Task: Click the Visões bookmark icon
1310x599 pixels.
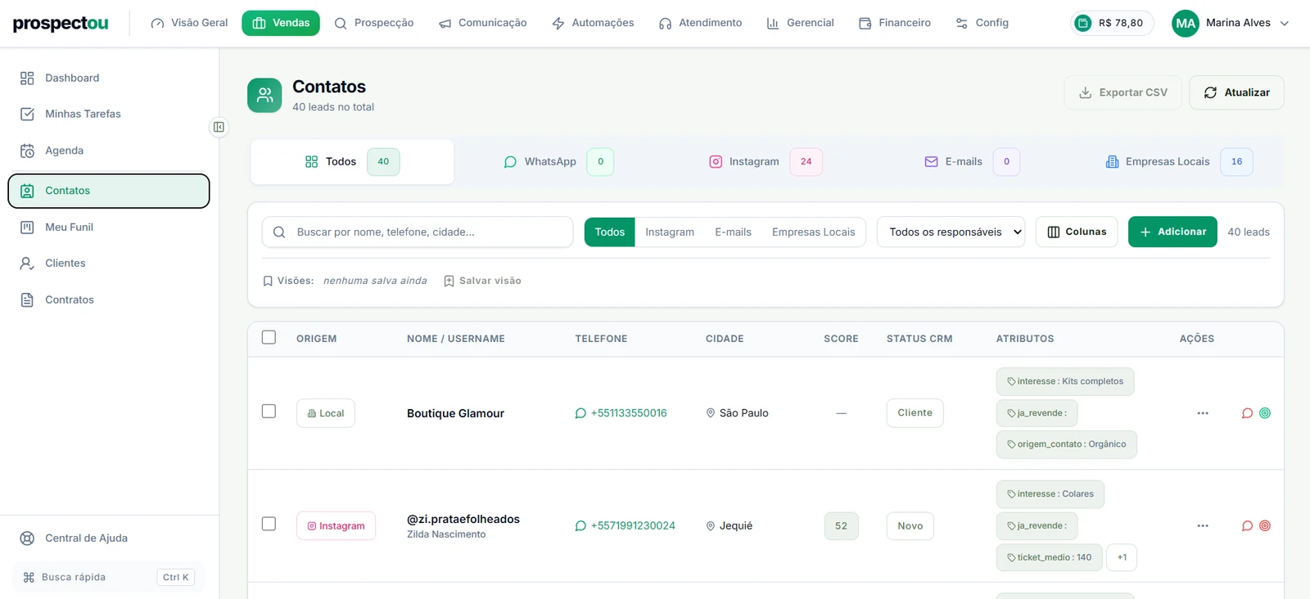Action: click(268, 281)
